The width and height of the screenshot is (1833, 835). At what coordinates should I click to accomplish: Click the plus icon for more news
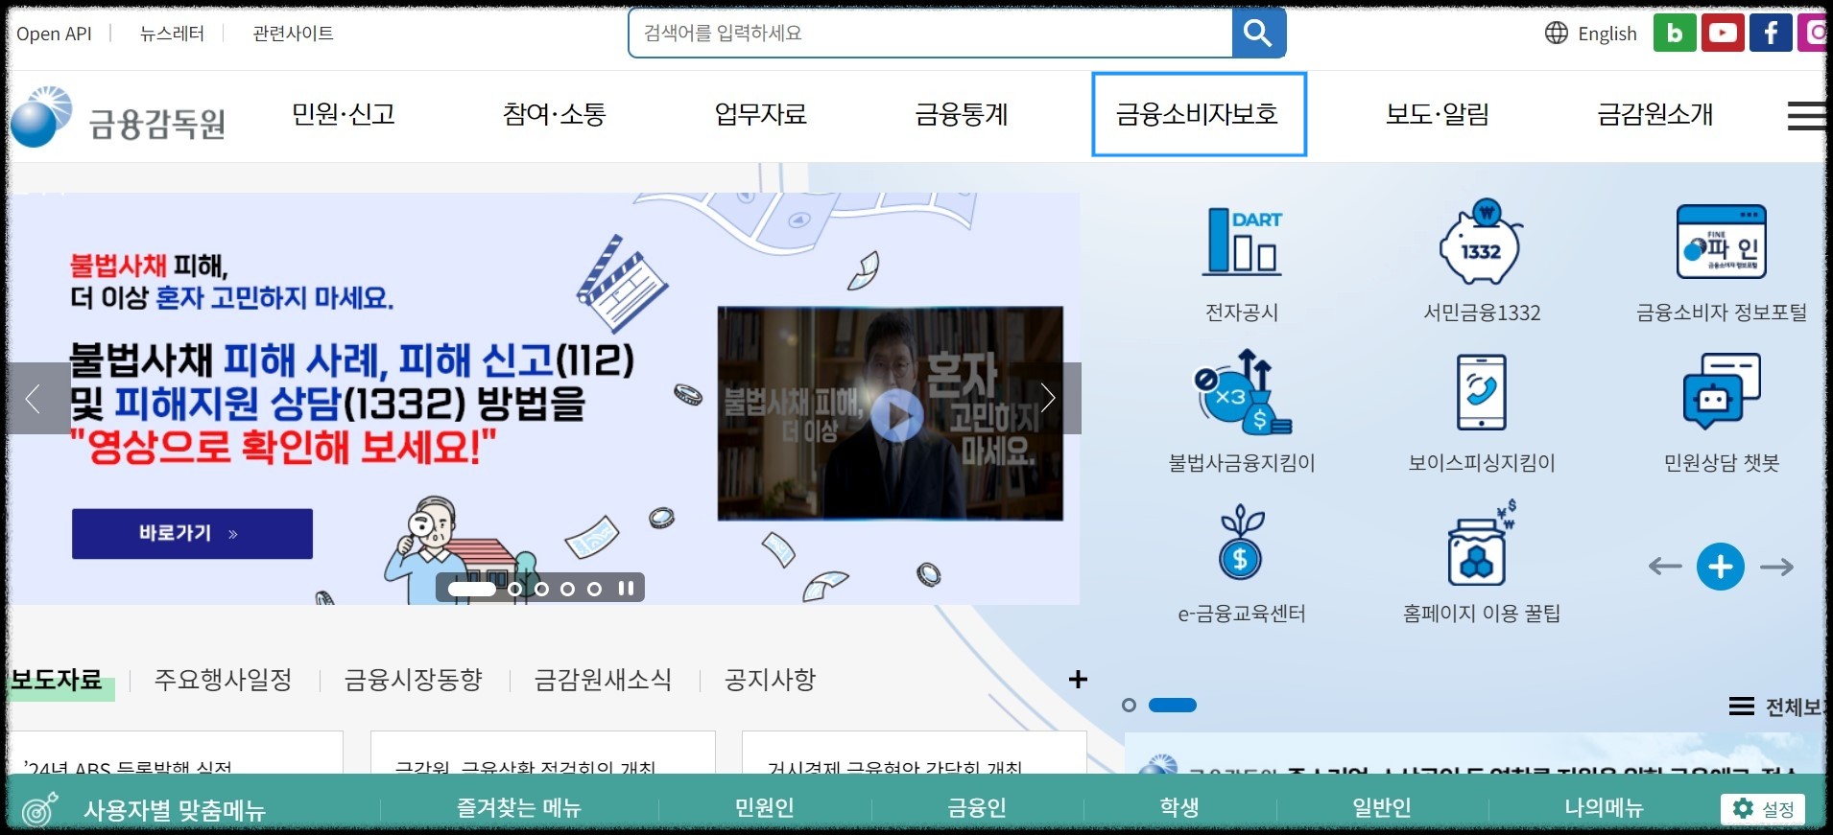(x=1078, y=680)
